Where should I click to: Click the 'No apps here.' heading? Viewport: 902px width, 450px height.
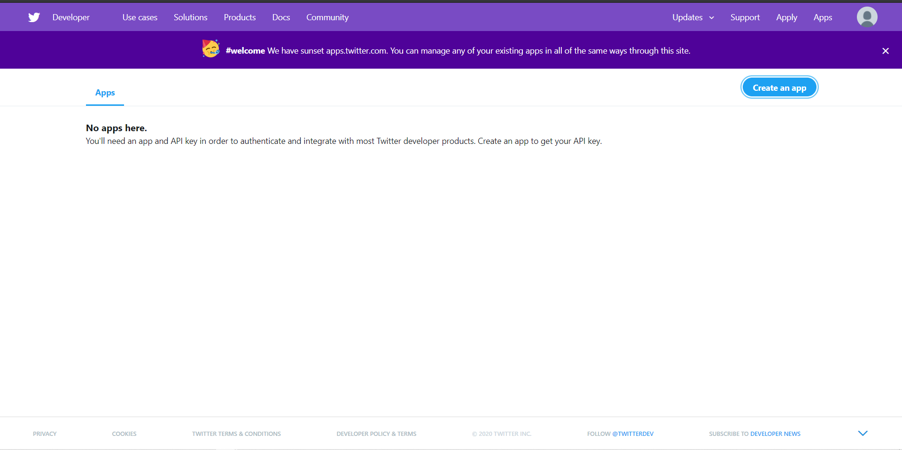pos(117,128)
